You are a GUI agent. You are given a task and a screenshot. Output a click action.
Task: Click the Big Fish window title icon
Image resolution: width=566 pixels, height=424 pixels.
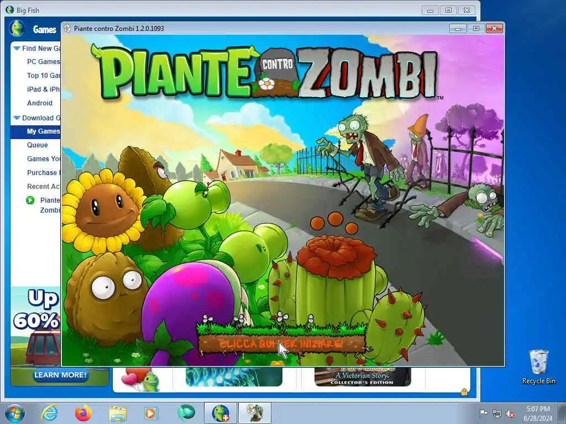(10, 10)
